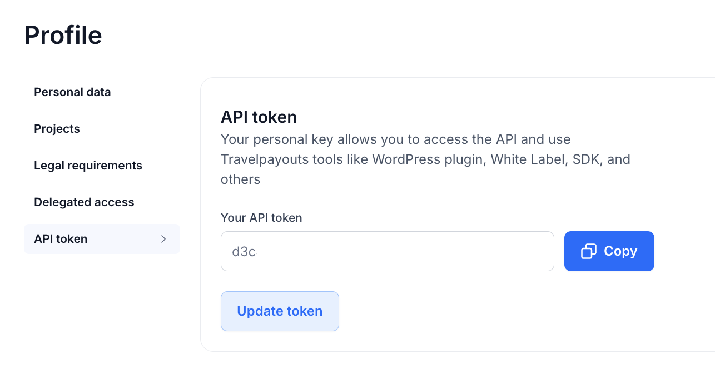
Task: Copy the API token with the Copy button
Action: [609, 251]
